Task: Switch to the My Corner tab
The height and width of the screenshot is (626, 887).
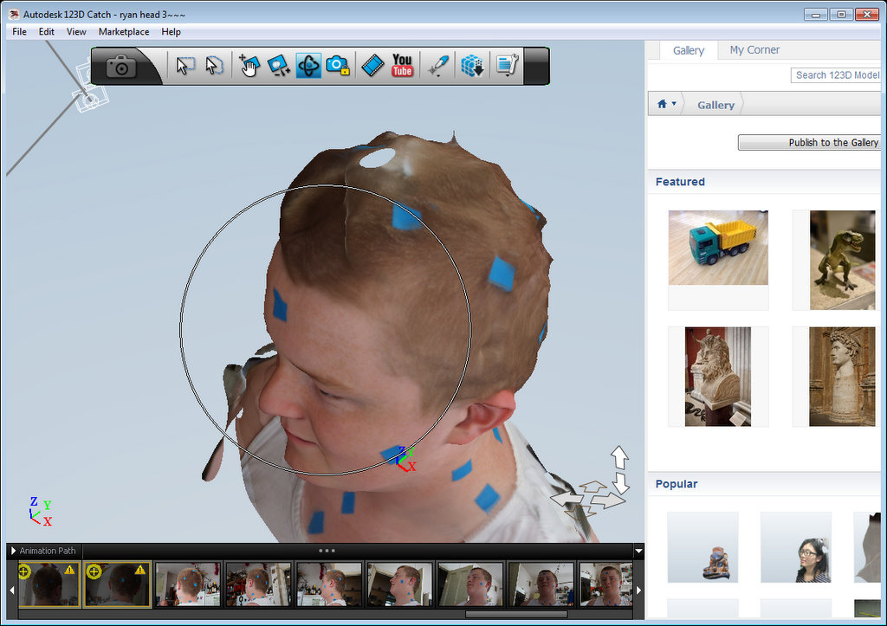Action: click(x=754, y=50)
